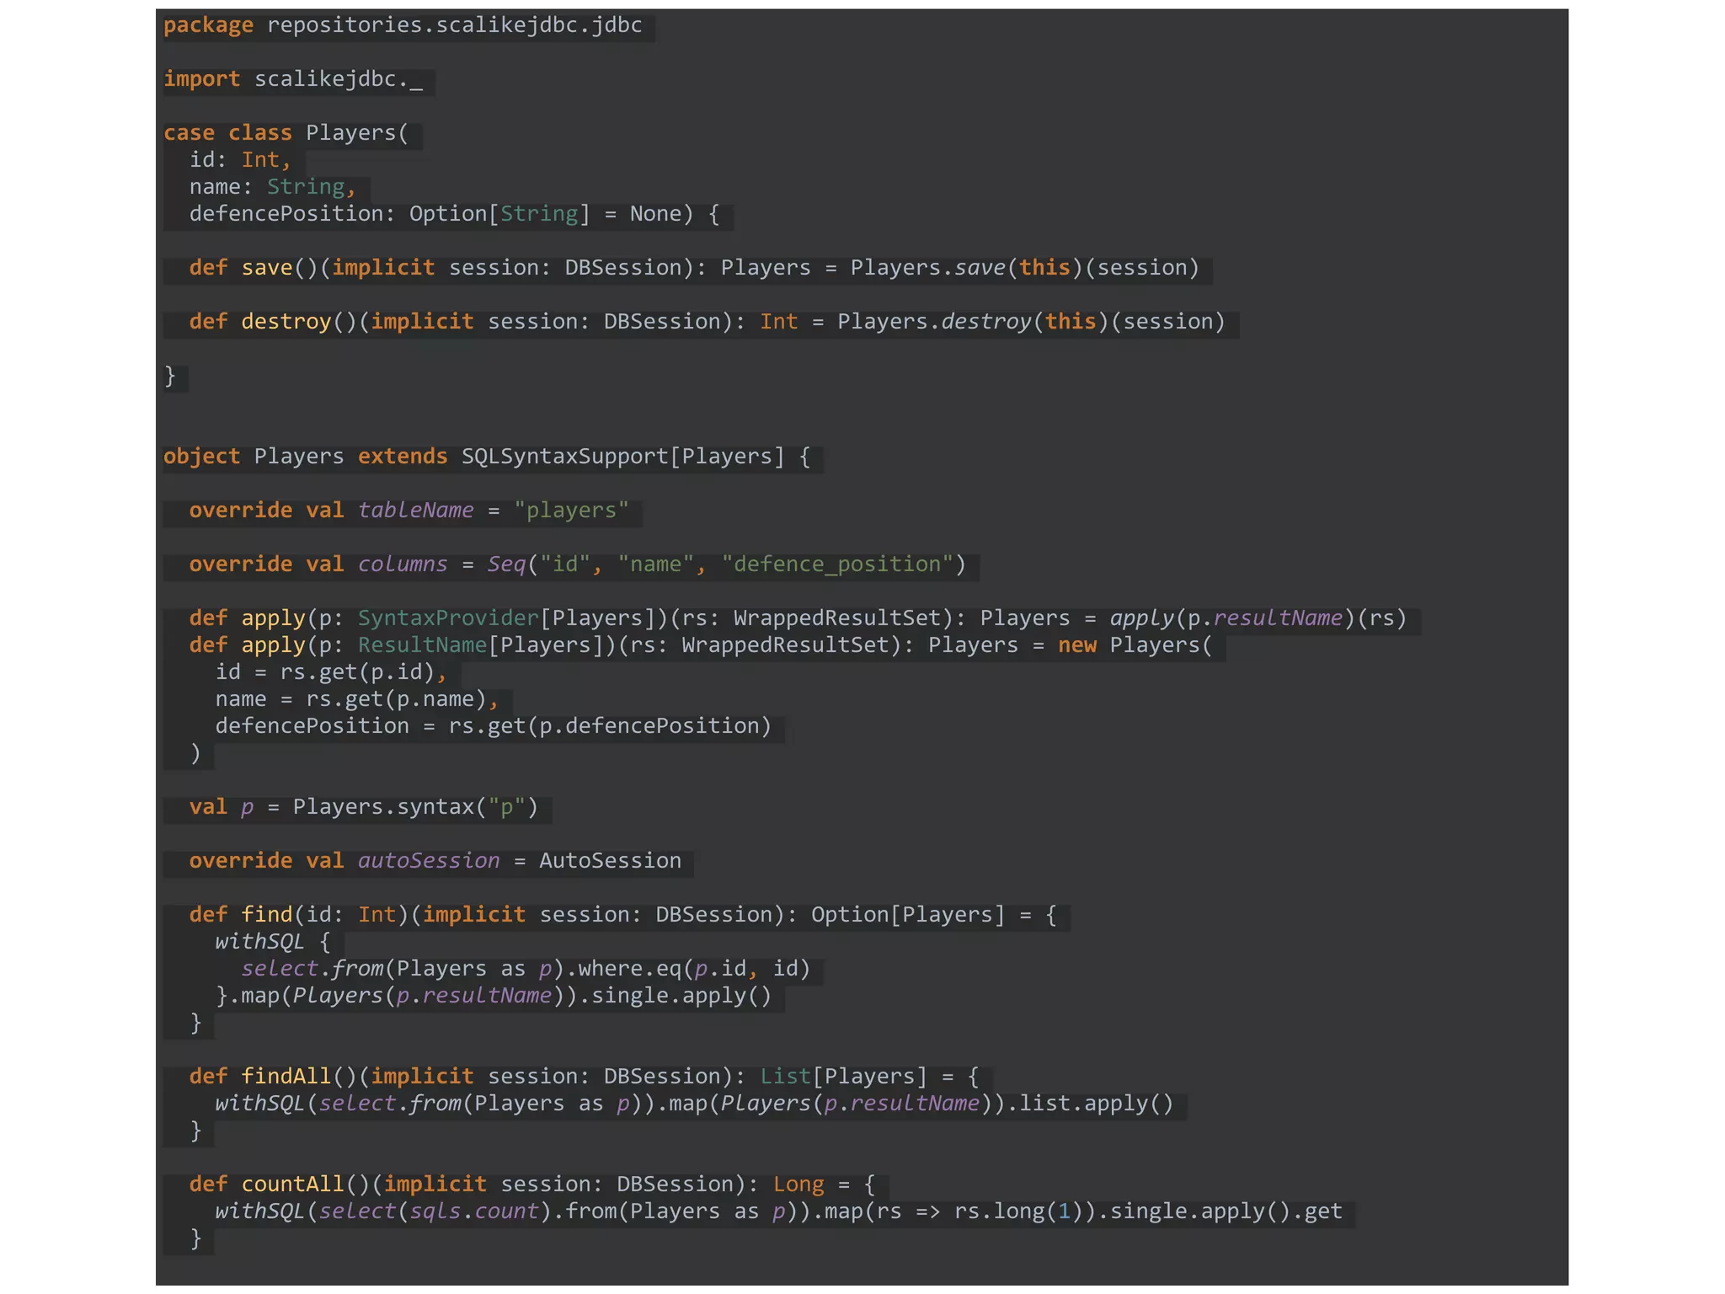Image resolution: width=1725 pixels, height=1294 pixels.
Task: Click the 'id: Int,' parameter line
Action: click(x=240, y=160)
